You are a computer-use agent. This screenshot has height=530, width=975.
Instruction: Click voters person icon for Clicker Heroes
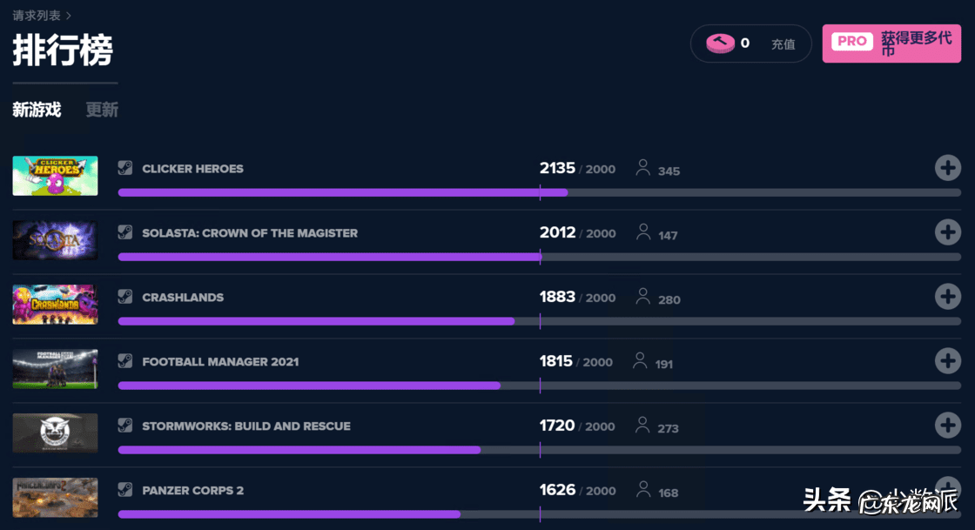[643, 168]
